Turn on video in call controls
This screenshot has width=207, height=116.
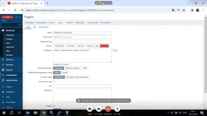coord(99,109)
